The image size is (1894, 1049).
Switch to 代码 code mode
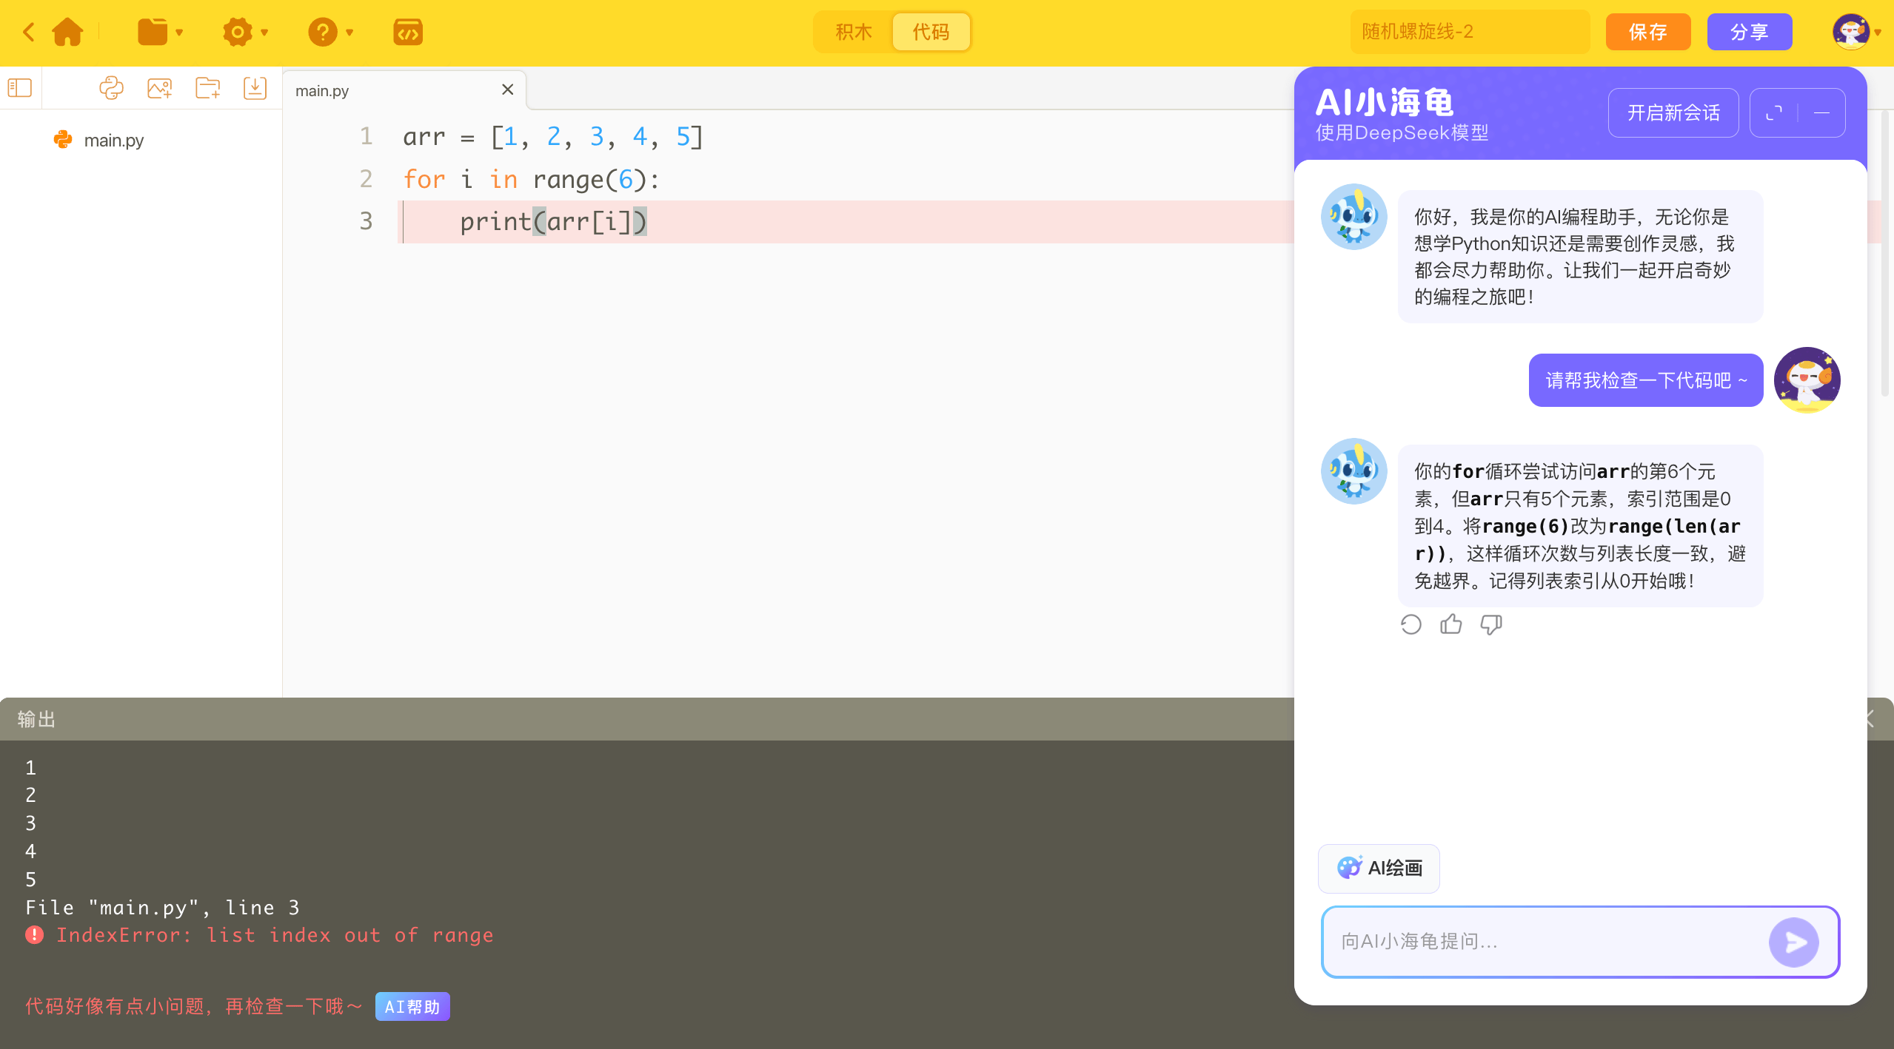931,32
